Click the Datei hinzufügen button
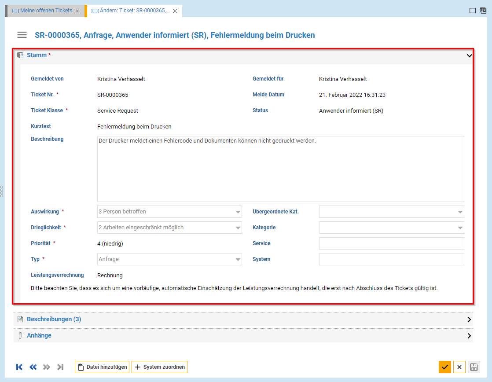 click(x=103, y=367)
